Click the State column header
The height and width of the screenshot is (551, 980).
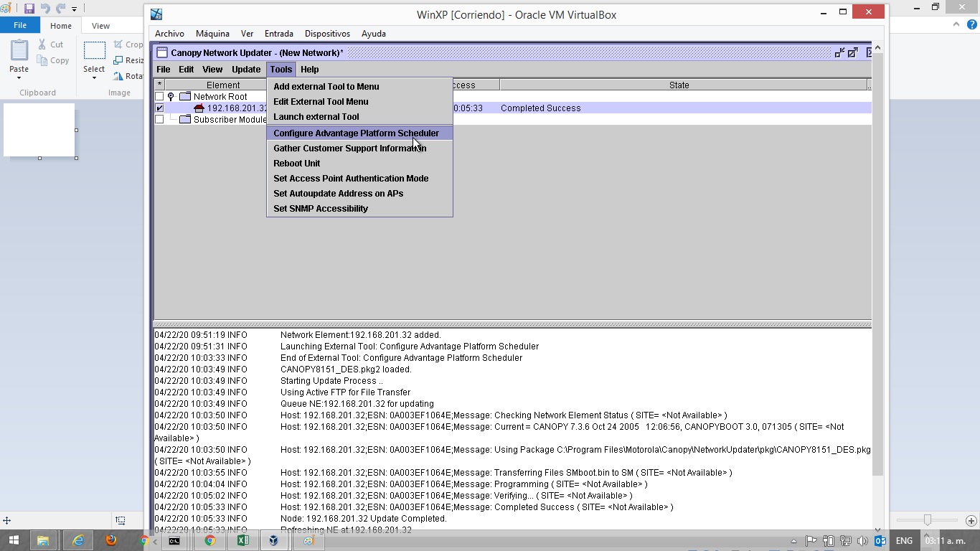(679, 85)
